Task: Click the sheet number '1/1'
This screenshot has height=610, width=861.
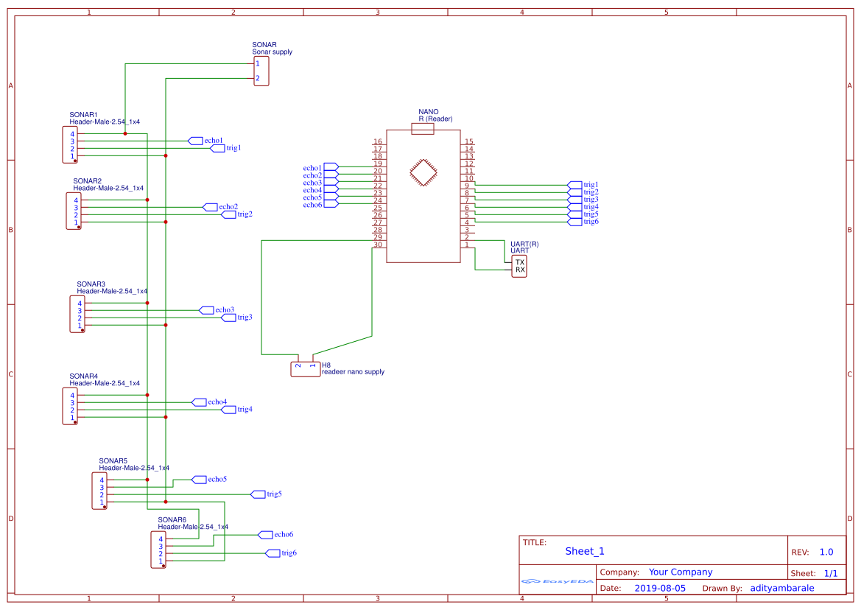Action: tap(831, 573)
